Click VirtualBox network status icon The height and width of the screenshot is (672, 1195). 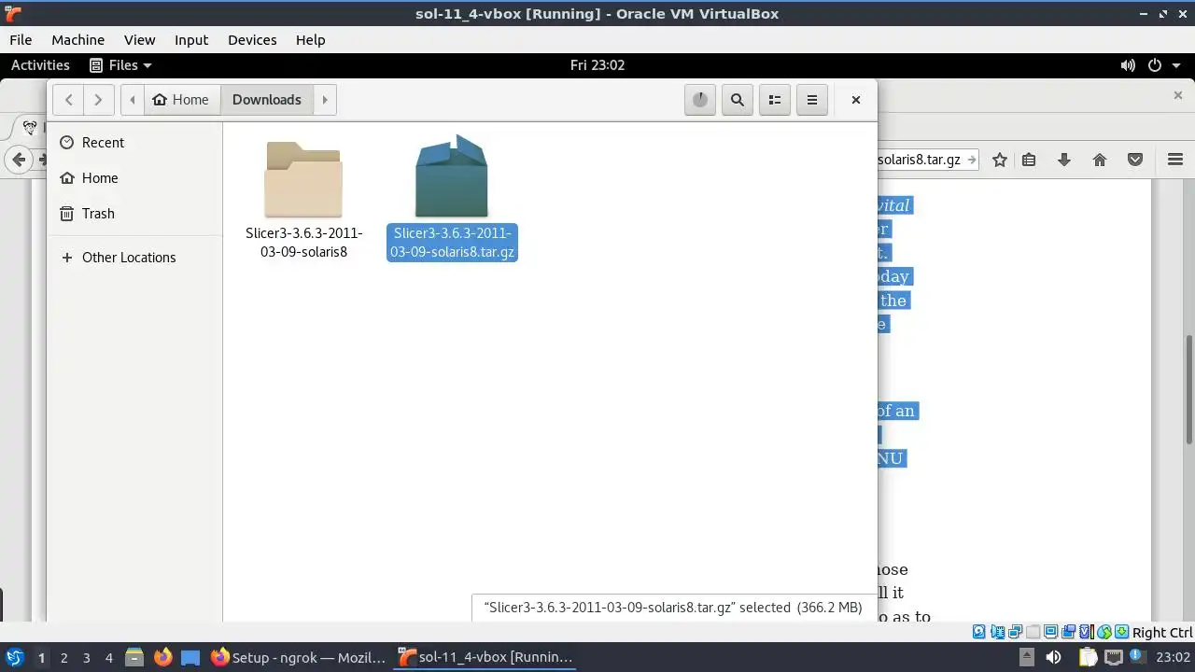(1015, 632)
